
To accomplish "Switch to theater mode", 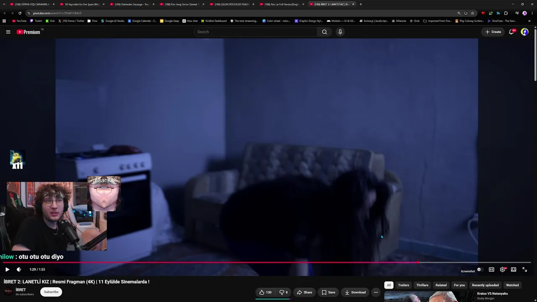I will point(514,270).
